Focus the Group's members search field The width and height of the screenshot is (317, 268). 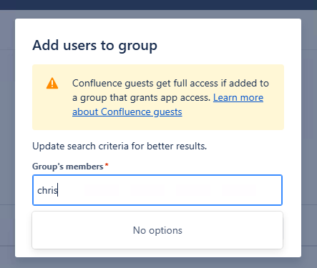(157, 190)
